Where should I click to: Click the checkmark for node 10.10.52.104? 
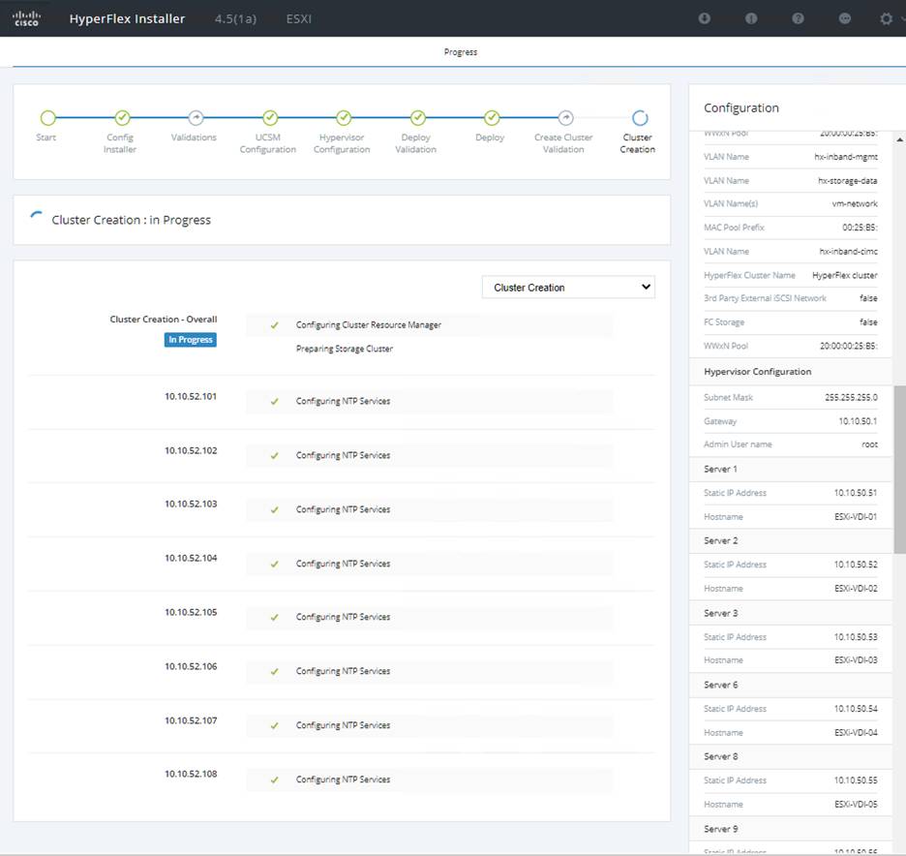coord(275,564)
